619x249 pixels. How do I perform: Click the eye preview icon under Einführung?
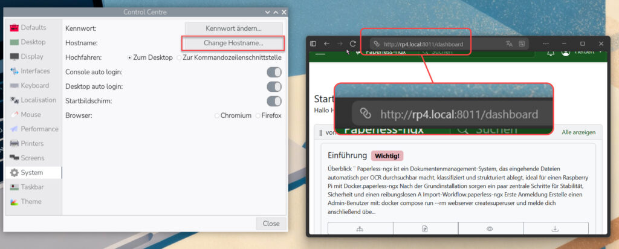coord(490,228)
